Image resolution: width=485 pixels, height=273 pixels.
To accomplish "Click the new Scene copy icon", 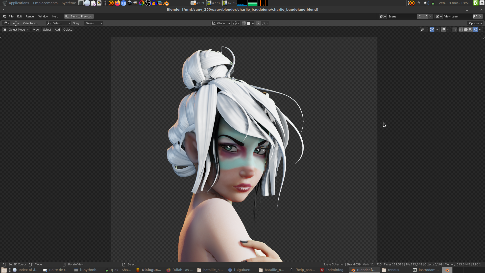I will (x=425, y=16).
